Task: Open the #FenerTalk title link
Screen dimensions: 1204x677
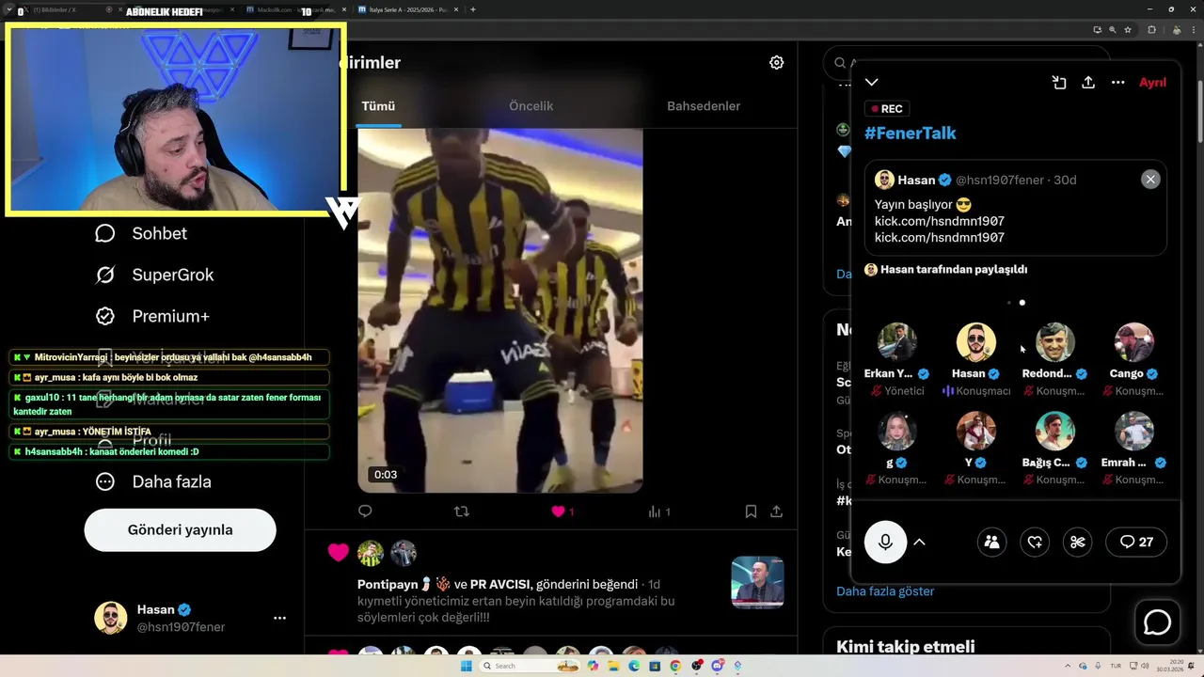Action: coord(910,133)
